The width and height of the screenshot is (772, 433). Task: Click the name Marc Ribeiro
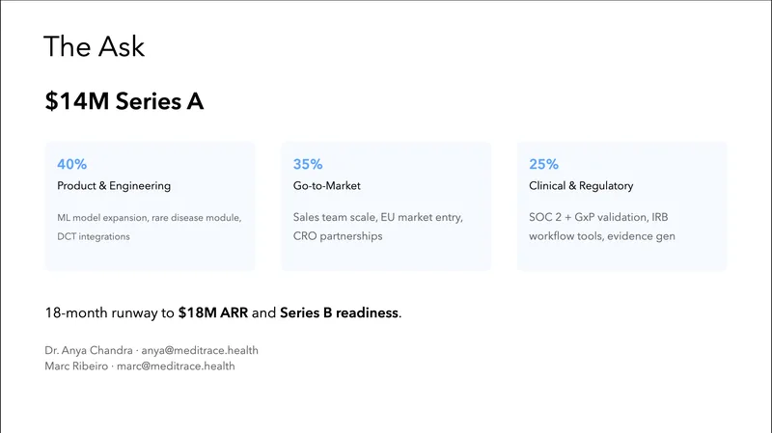75,366
